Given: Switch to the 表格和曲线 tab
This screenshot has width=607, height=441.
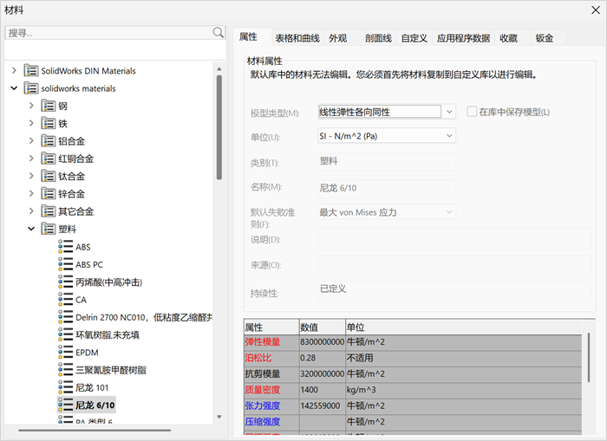Looking at the screenshot, I should [x=297, y=38].
